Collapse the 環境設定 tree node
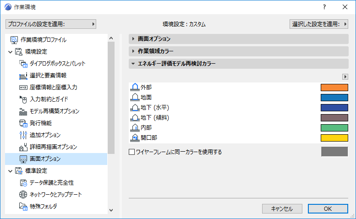356x219 pixels. (x=10, y=51)
